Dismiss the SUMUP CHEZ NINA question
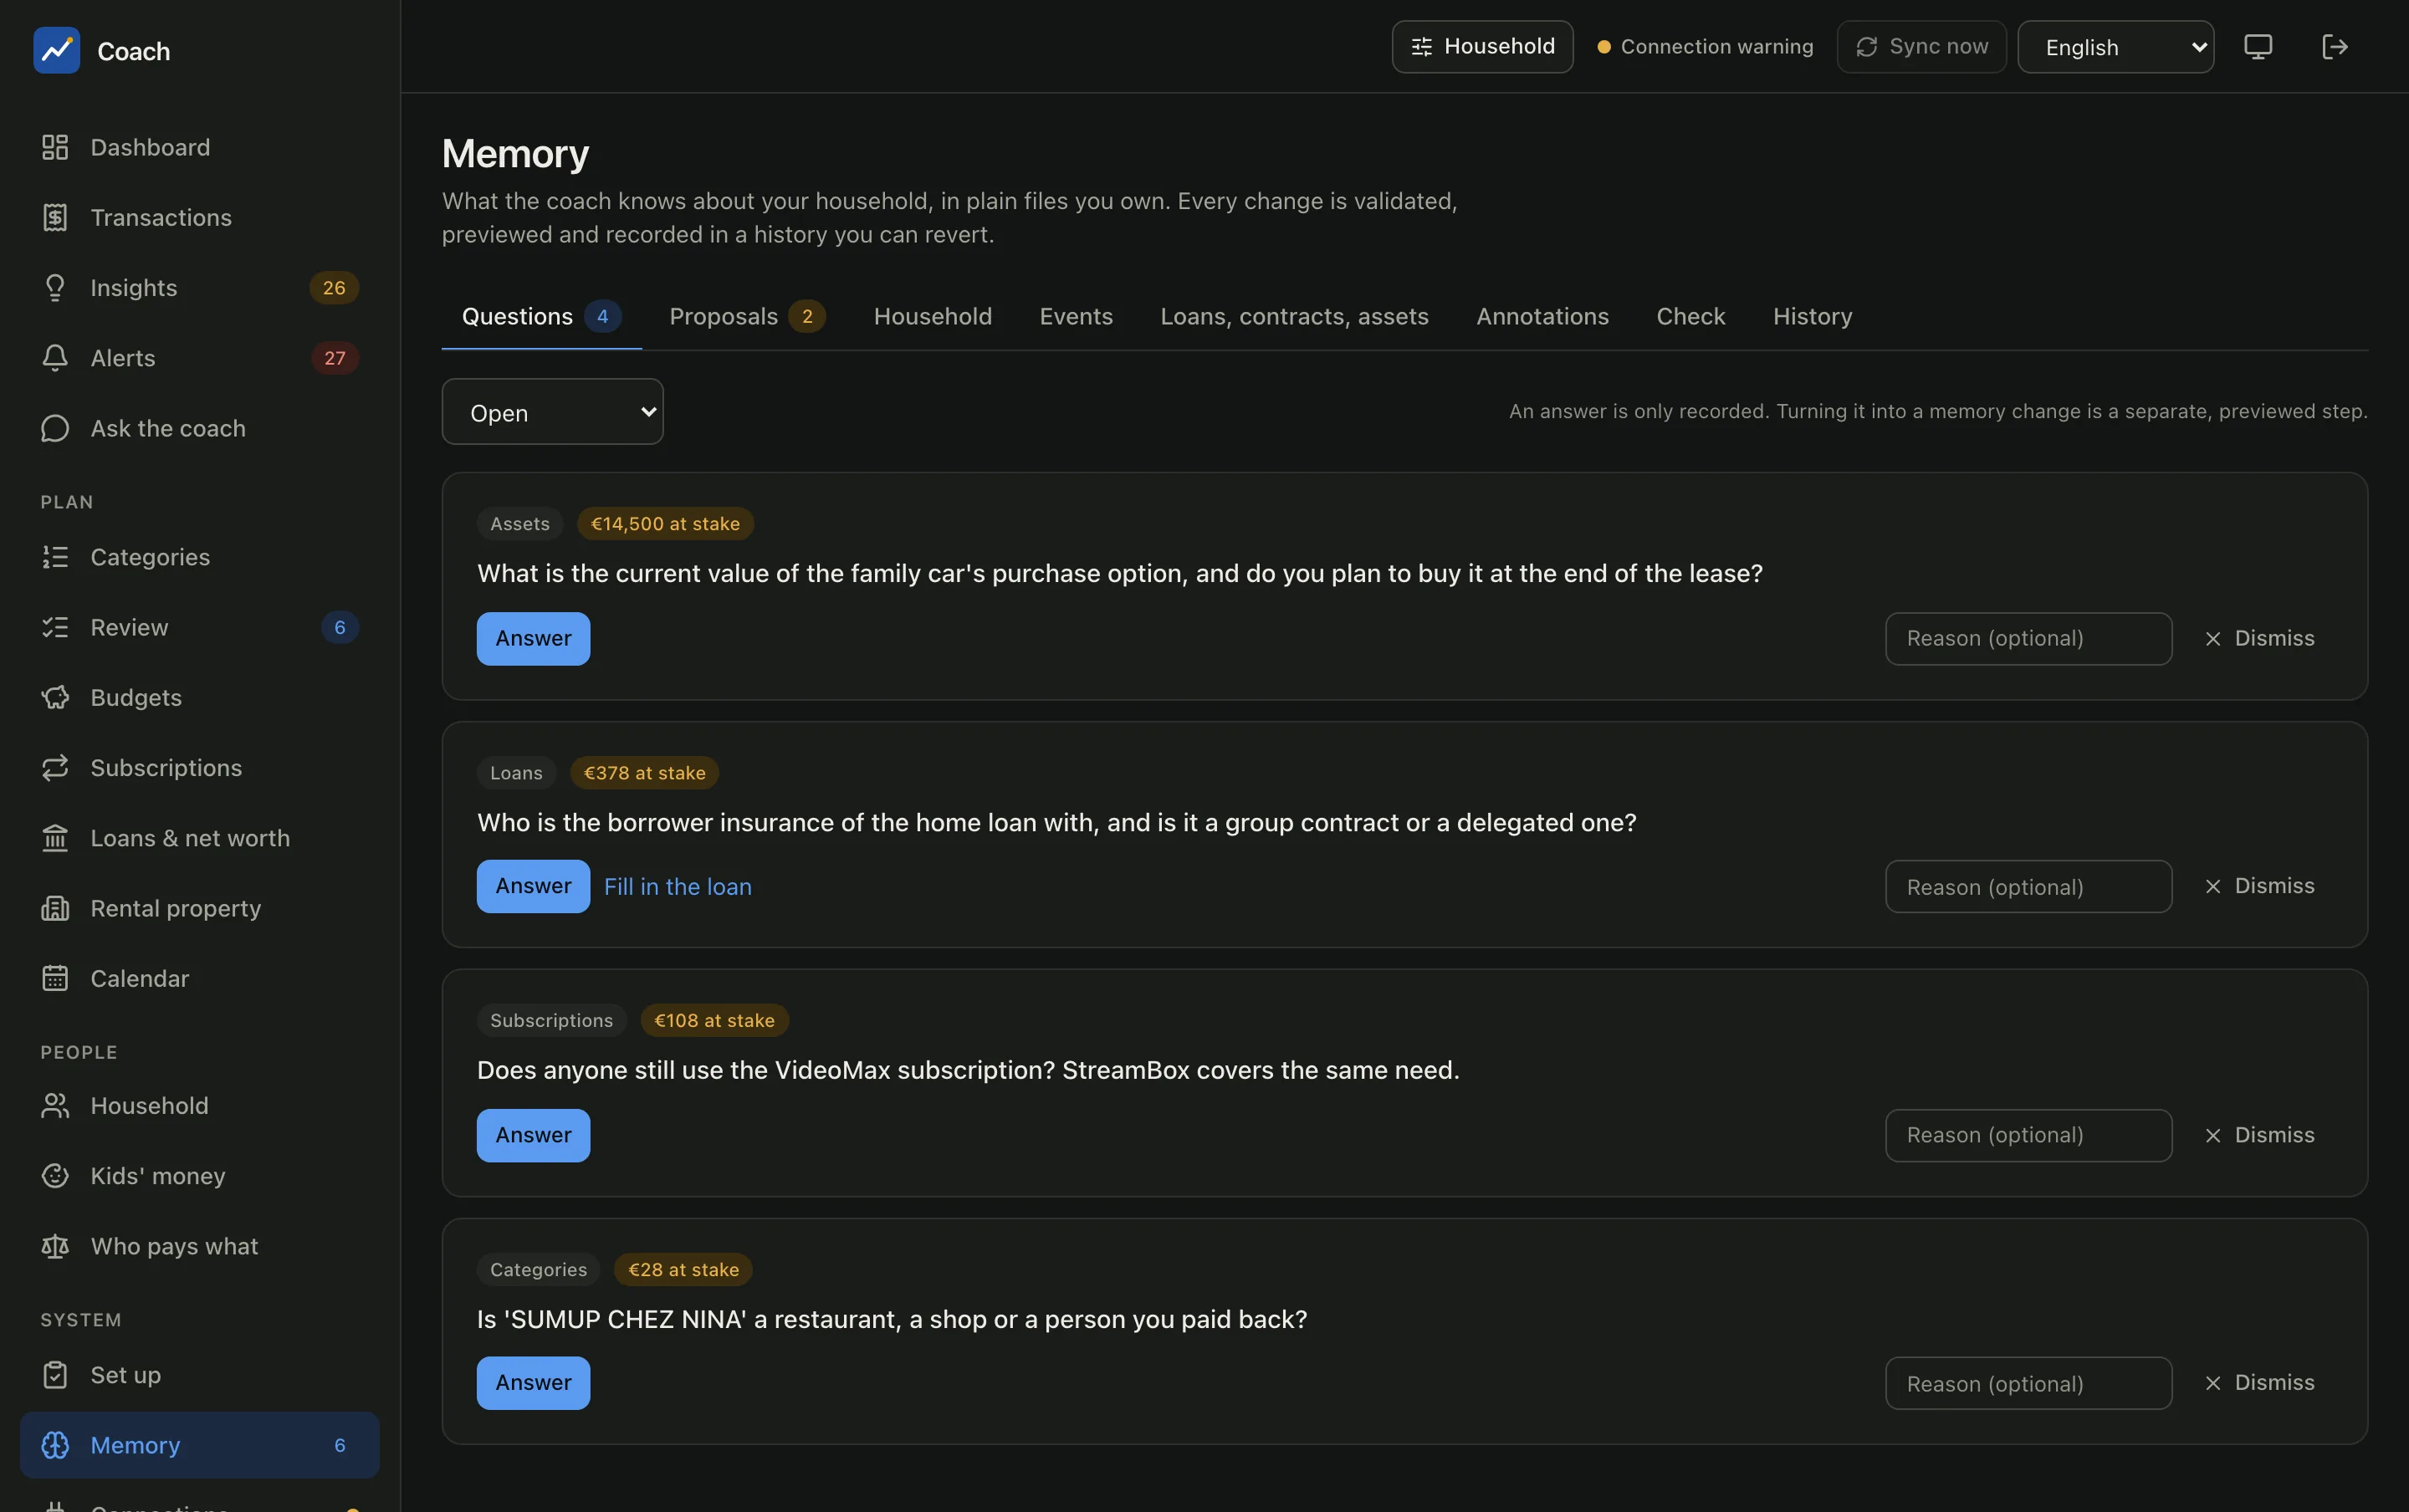 click(2259, 1383)
